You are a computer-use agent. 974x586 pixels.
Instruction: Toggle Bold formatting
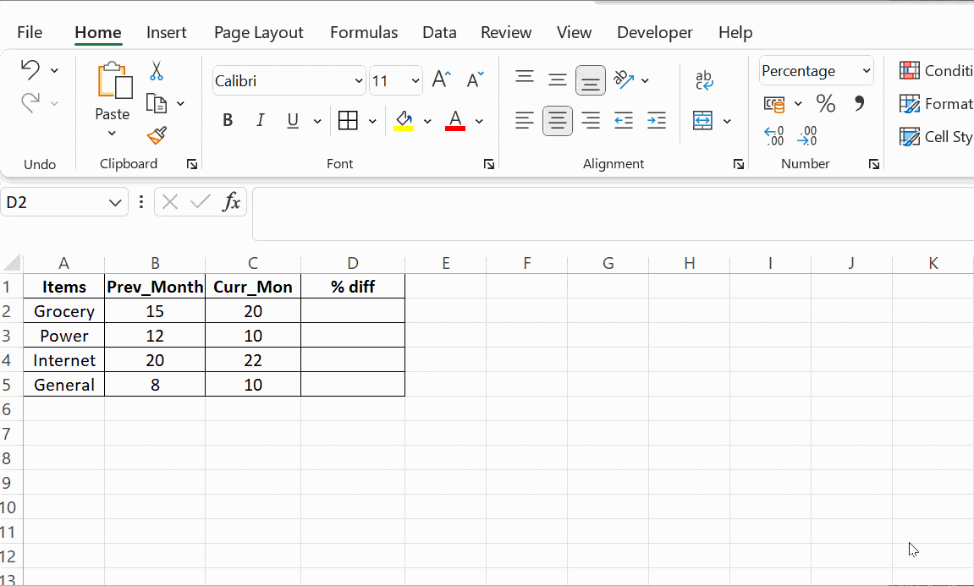[x=228, y=121]
